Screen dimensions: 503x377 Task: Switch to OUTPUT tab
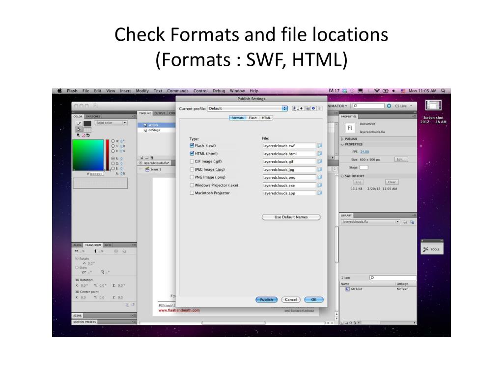click(x=160, y=113)
